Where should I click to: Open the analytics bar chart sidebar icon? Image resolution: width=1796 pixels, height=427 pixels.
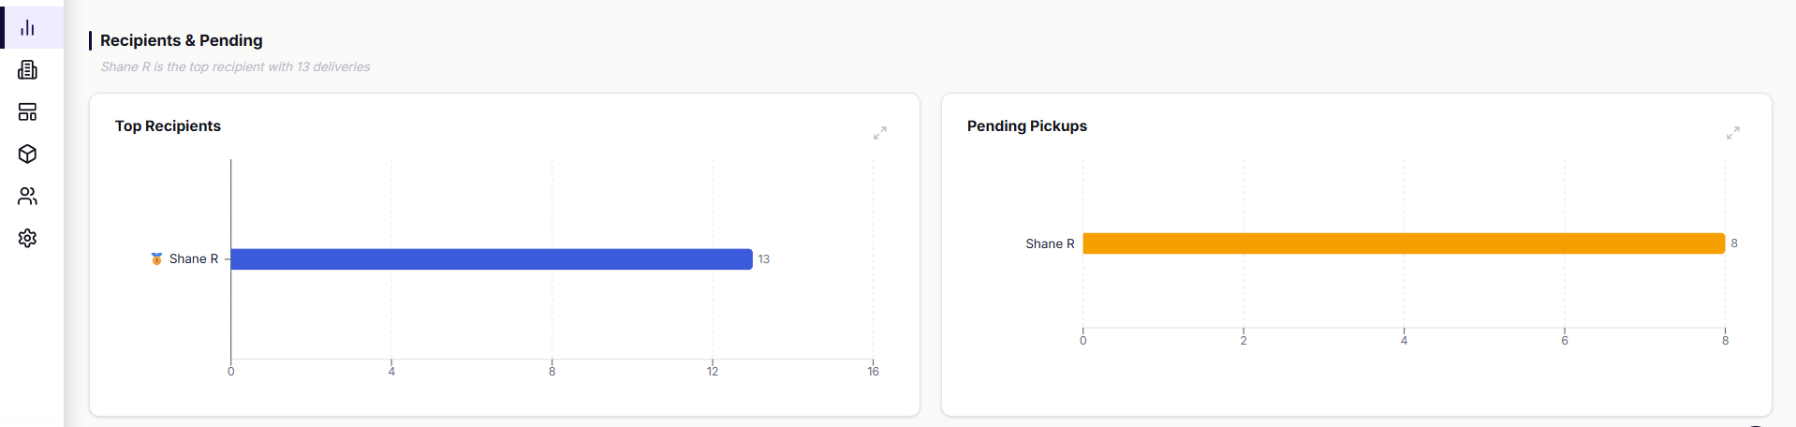[x=28, y=28]
